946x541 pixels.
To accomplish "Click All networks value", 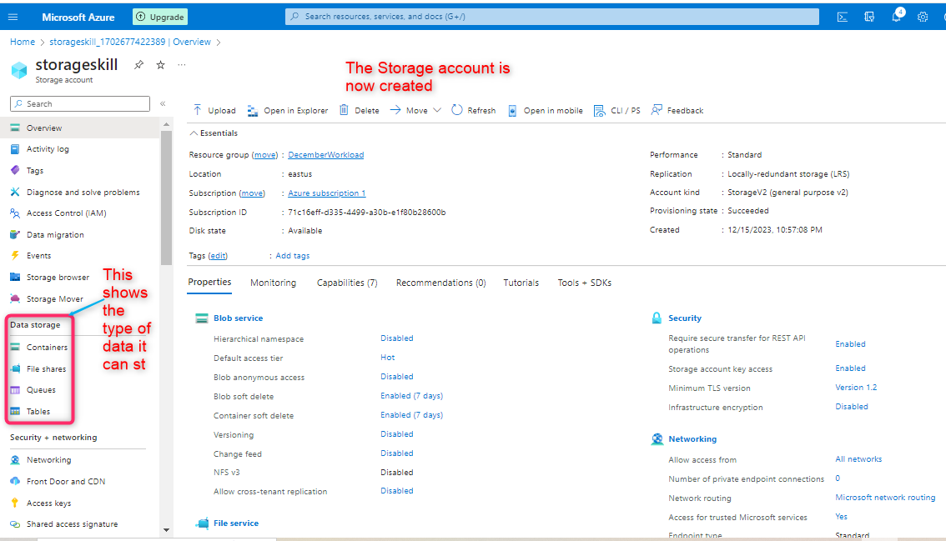I will pos(858,459).
